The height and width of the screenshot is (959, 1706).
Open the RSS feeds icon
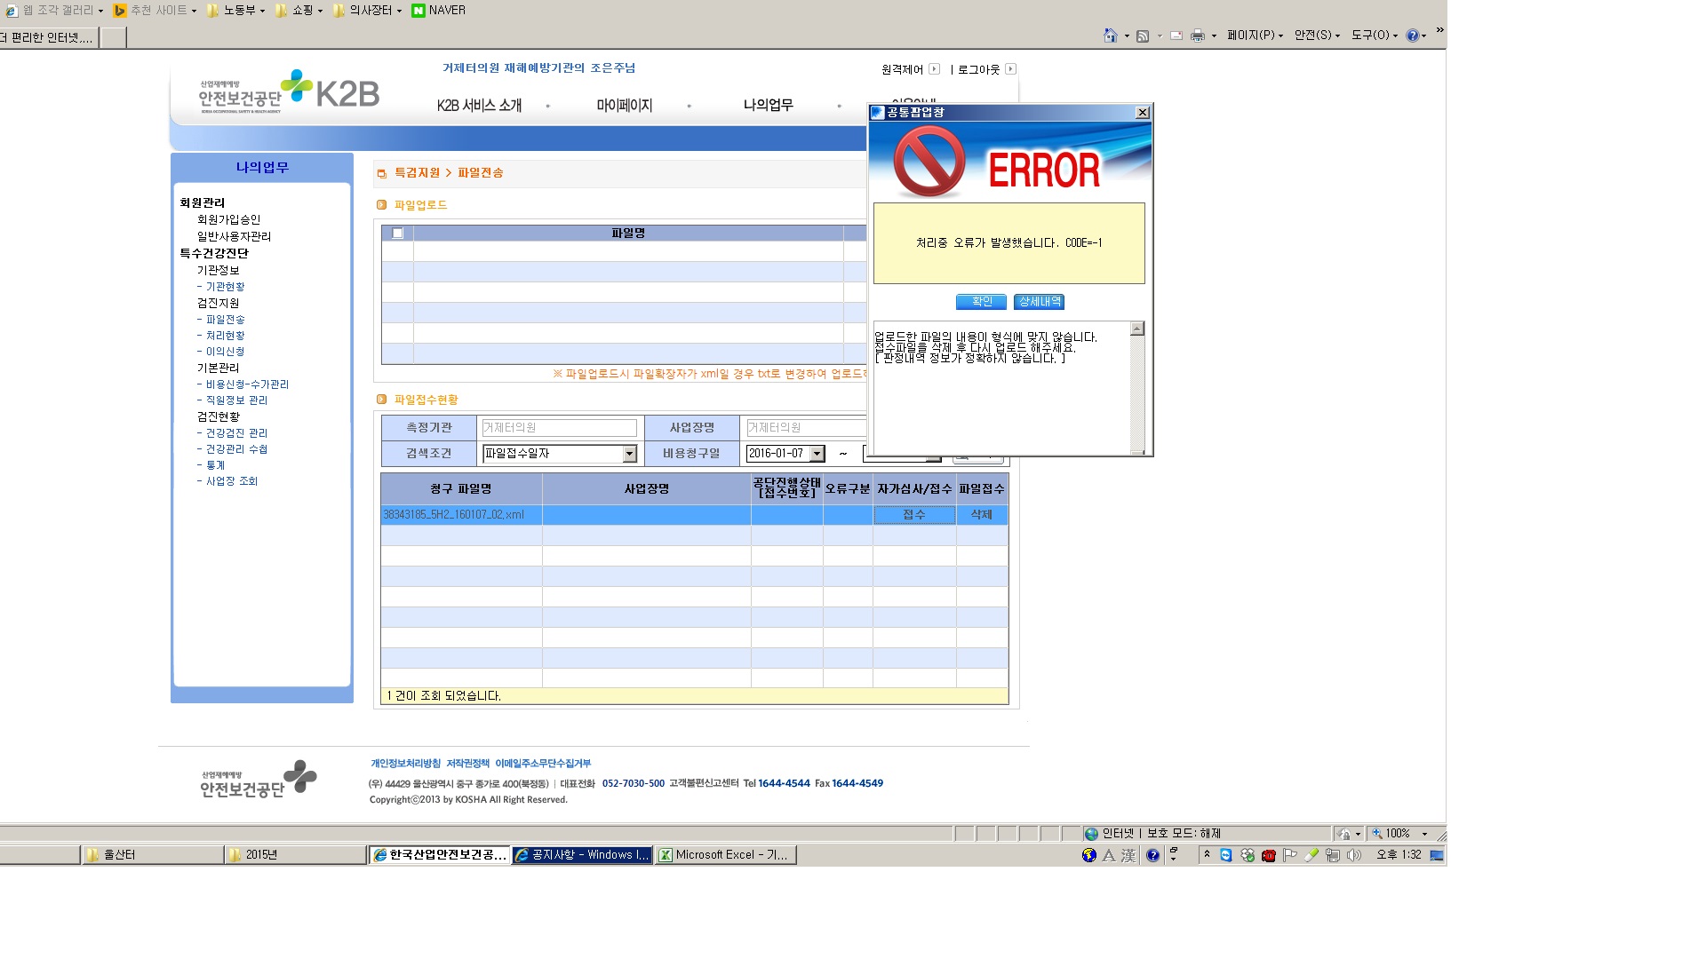(1143, 36)
